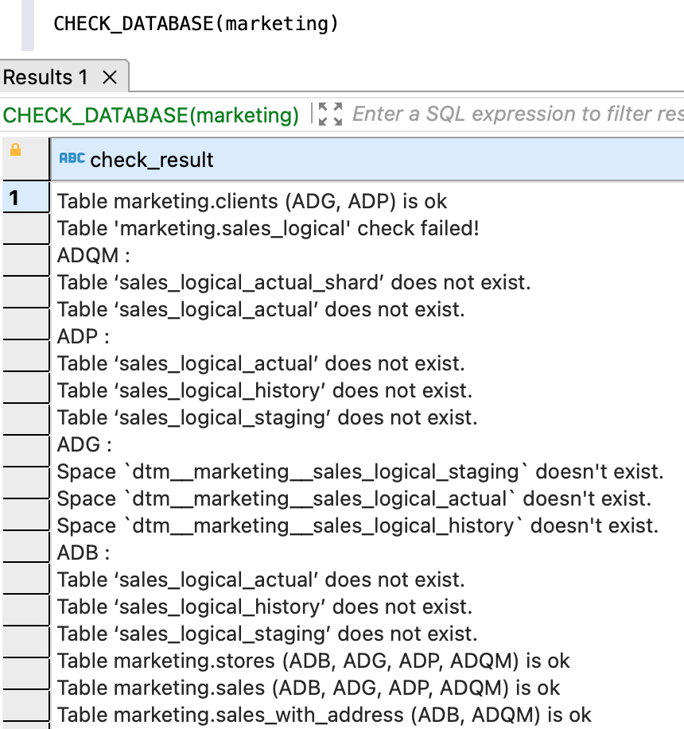Click the editor's left gutter bar
The width and height of the screenshot is (684, 729).
[28, 24]
